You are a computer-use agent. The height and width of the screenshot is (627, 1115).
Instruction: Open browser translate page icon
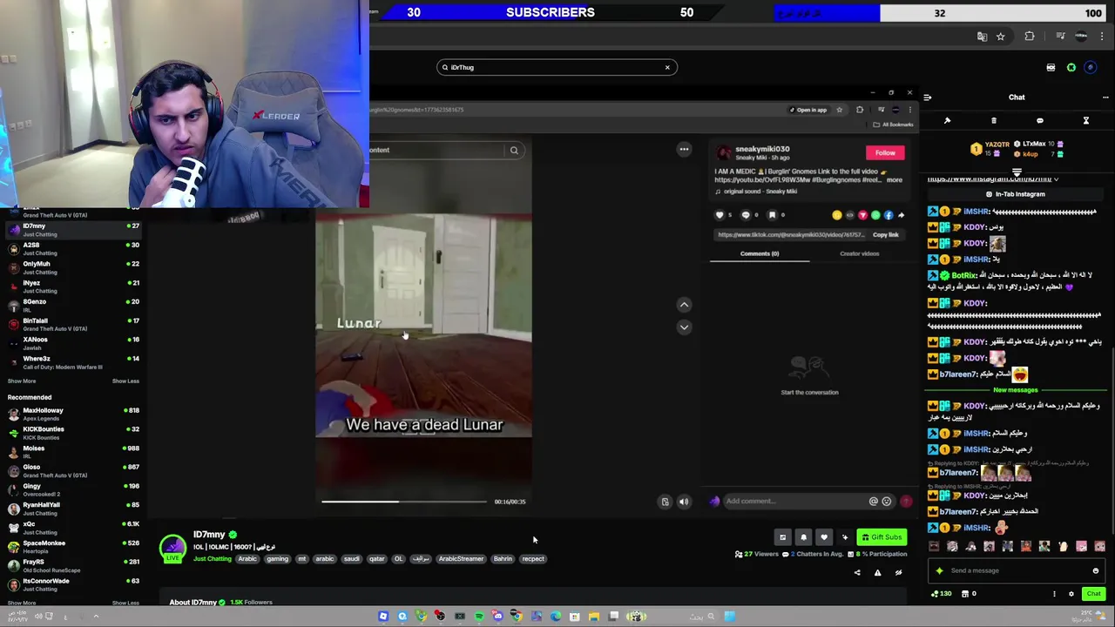[982, 37]
